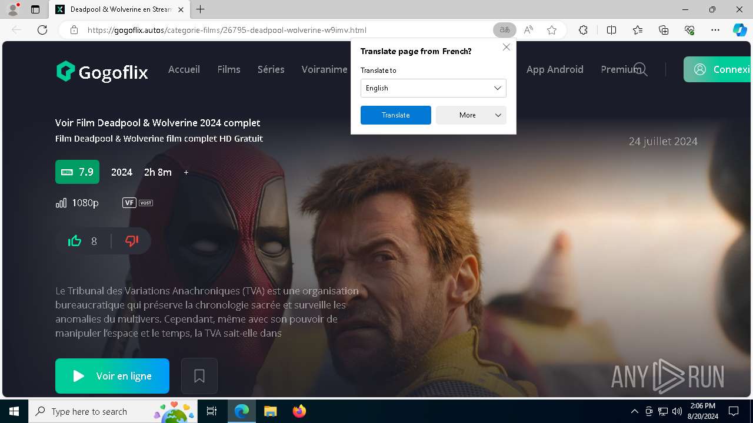Open Firefox from taskbar
753x423 pixels.
pos(299,411)
